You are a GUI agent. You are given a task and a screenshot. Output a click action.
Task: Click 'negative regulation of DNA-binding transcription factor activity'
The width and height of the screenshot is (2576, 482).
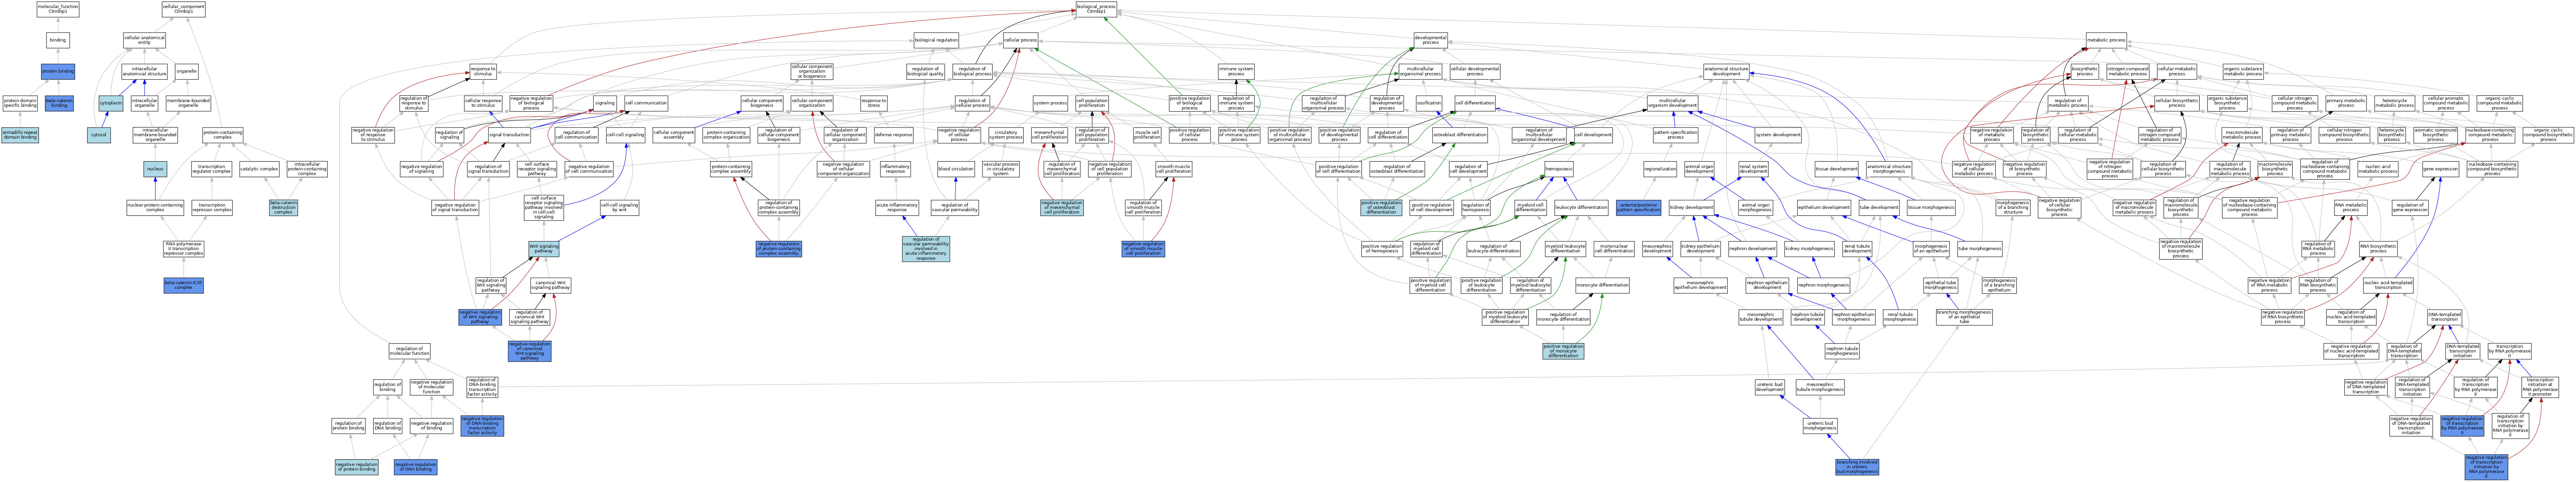(482, 426)
